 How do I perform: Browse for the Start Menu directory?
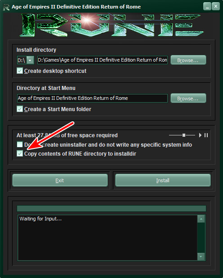point(188,98)
